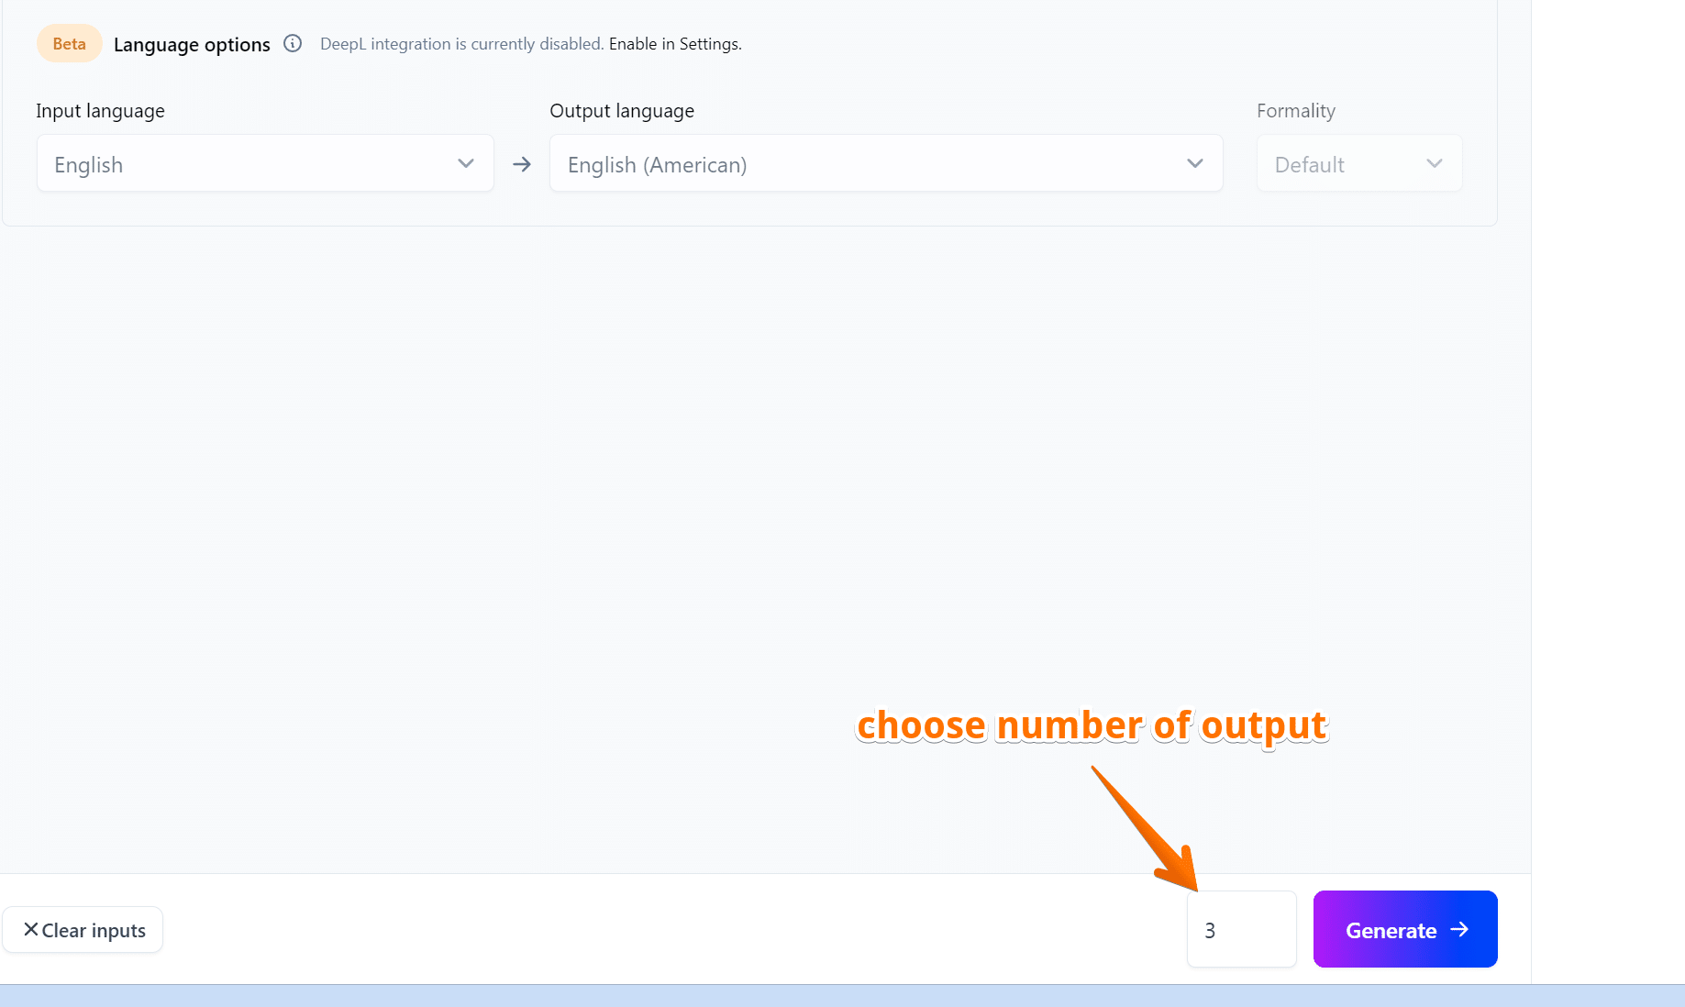Click the X icon on Clear inputs
The height and width of the screenshot is (1007, 1685).
pyautogui.click(x=31, y=930)
